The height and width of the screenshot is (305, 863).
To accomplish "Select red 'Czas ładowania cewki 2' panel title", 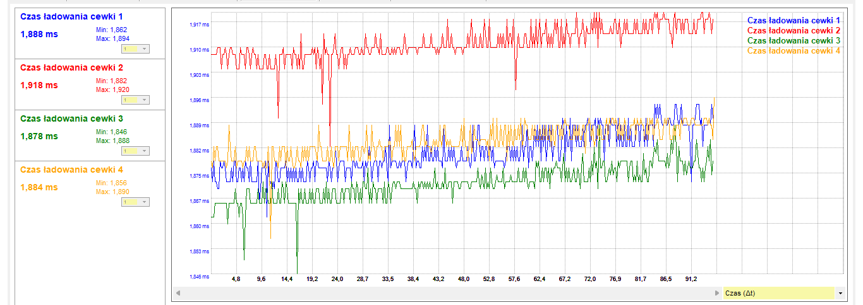I will pyautogui.click(x=71, y=67).
